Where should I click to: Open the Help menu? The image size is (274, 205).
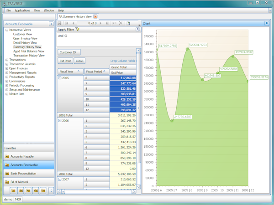click(x=61, y=10)
